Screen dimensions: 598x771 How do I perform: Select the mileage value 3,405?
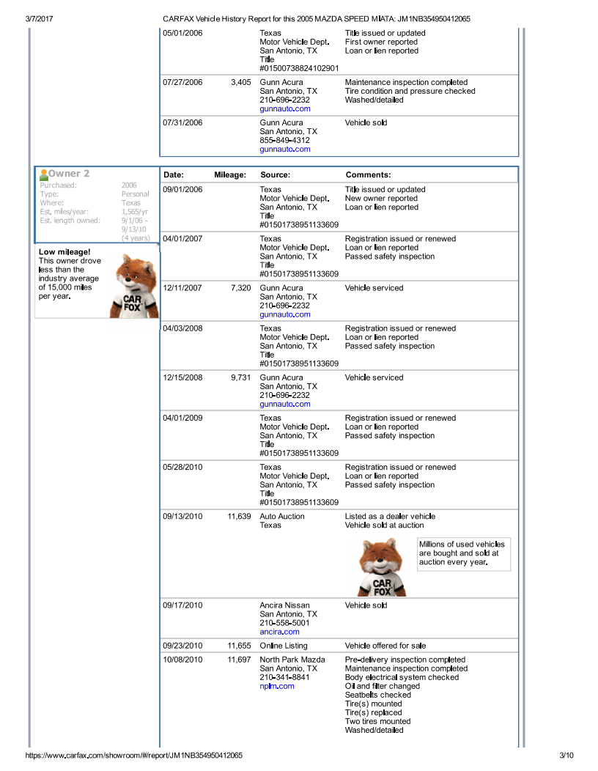(x=241, y=82)
